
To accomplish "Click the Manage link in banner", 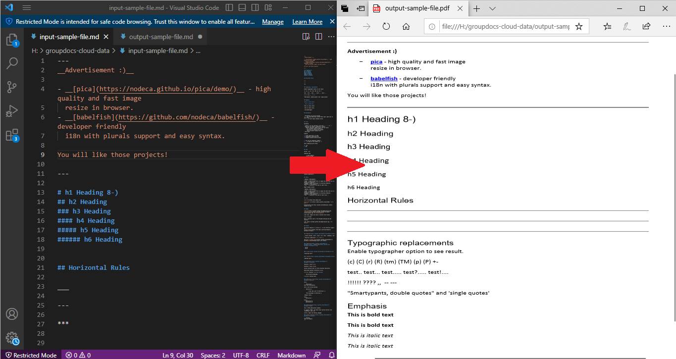I will (273, 22).
